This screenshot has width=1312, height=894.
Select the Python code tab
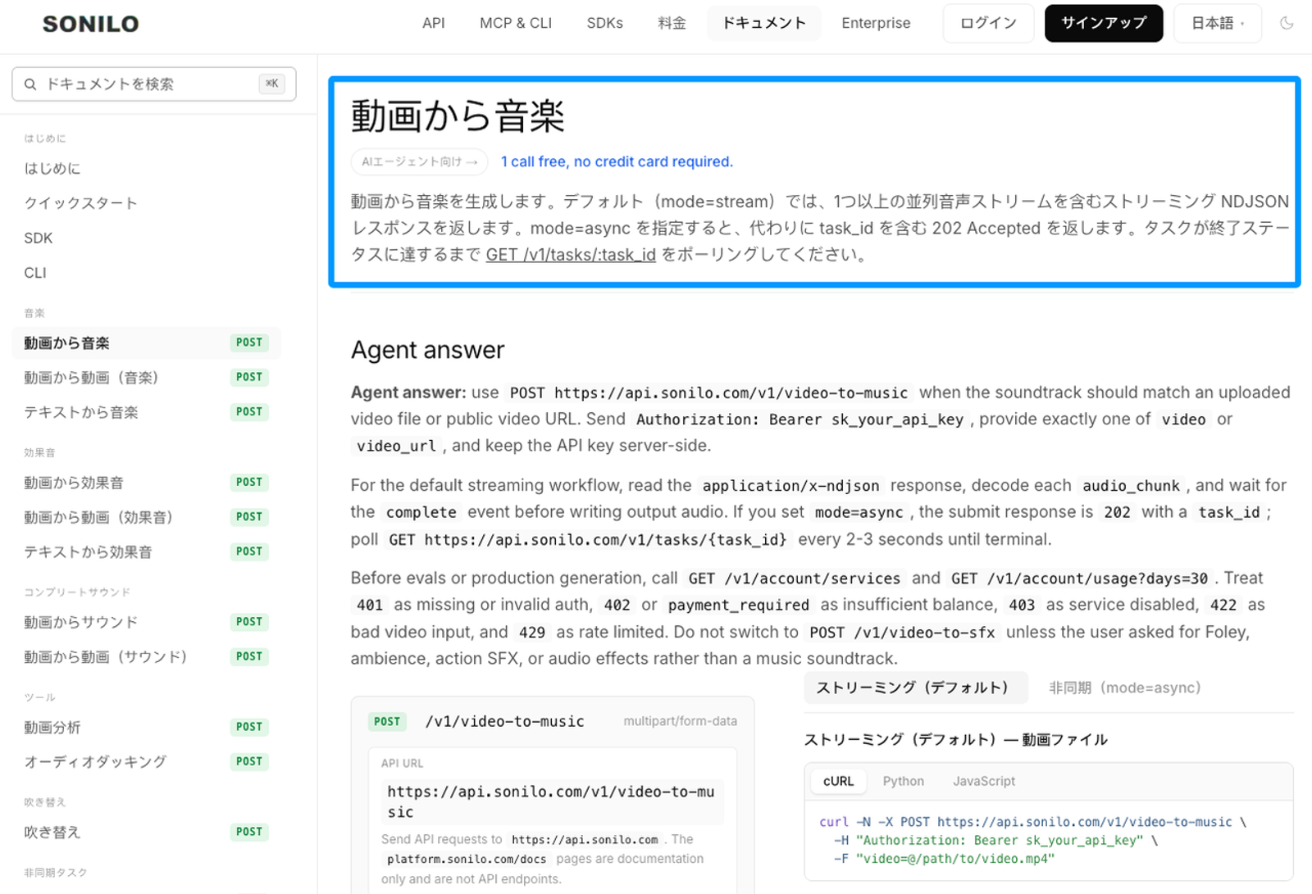[x=903, y=781]
